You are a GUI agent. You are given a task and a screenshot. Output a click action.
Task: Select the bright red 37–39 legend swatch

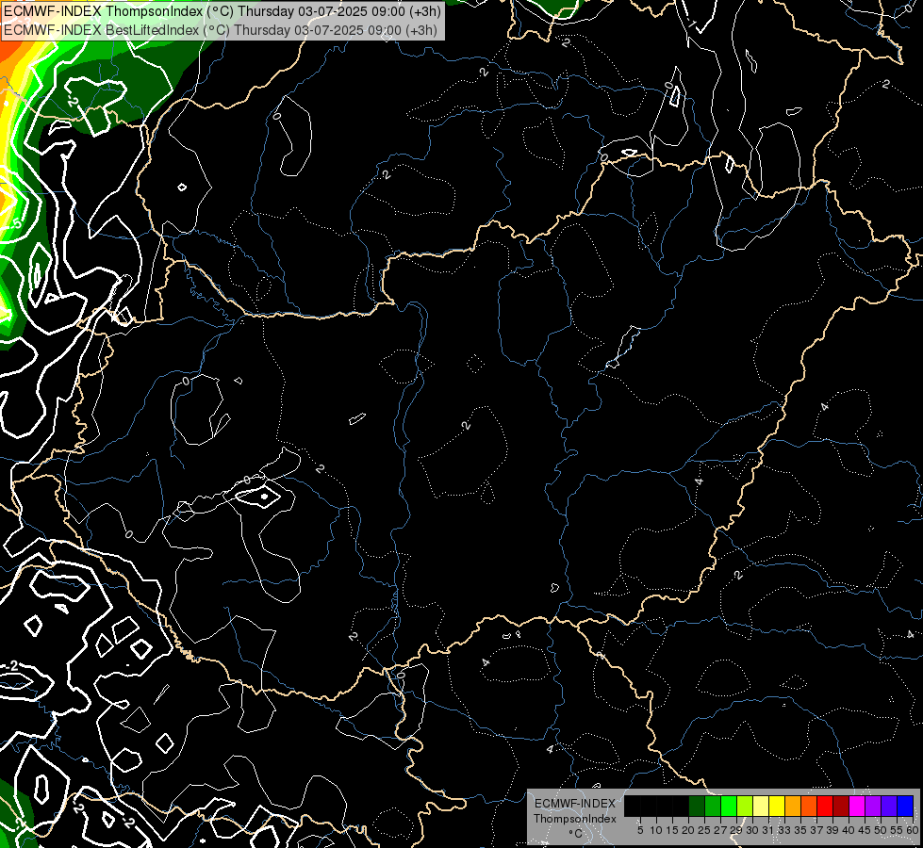tap(825, 806)
